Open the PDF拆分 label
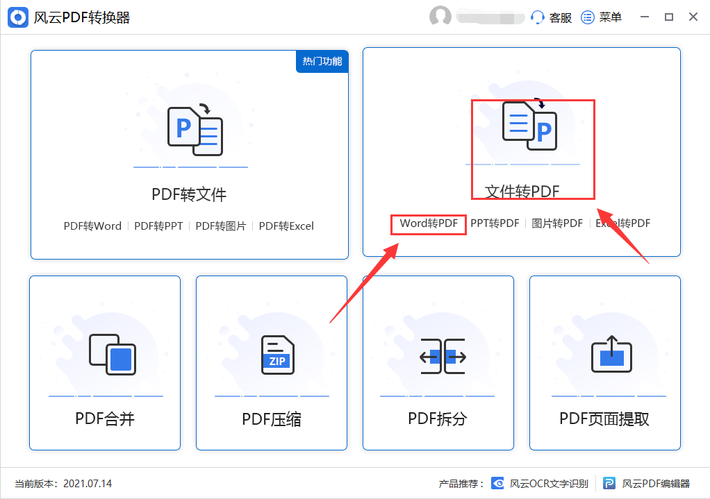Image resolution: width=710 pixels, height=499 pixels. coord(438,419)
